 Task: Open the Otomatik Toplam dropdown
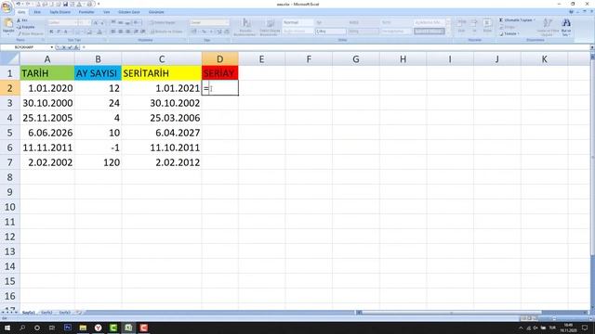click(535, 20)
